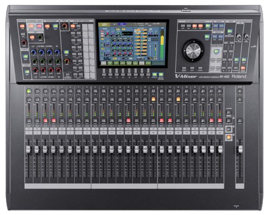Image resolution: width=269 pixels, height=215 pixels.
Task: Click the main output fader cap
Action: pyautogui.click(x=240, y=149)
